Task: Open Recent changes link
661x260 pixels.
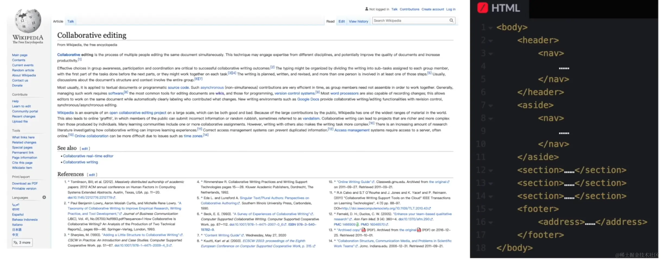Action: tap(24, 116)
